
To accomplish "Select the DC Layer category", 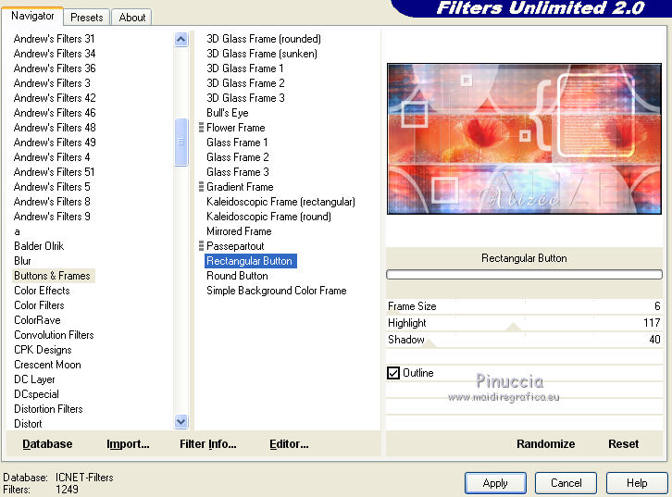I will click(x=34, y=379).
